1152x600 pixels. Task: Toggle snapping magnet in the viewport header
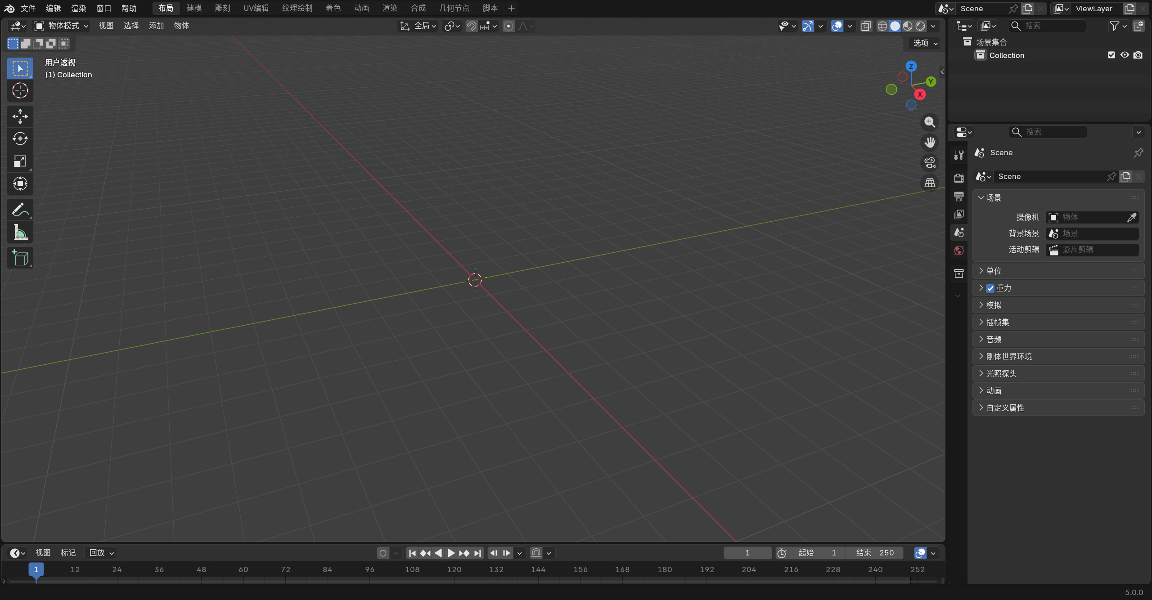point(471,26)
